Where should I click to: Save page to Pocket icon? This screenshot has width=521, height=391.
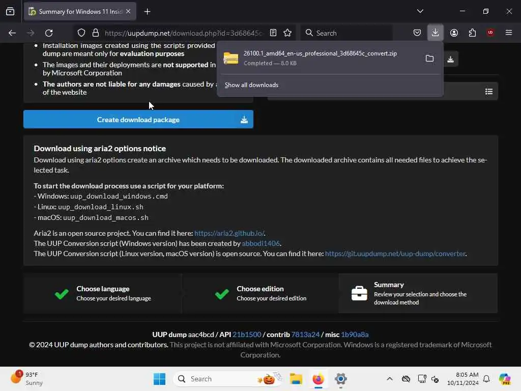click(417, 33)
